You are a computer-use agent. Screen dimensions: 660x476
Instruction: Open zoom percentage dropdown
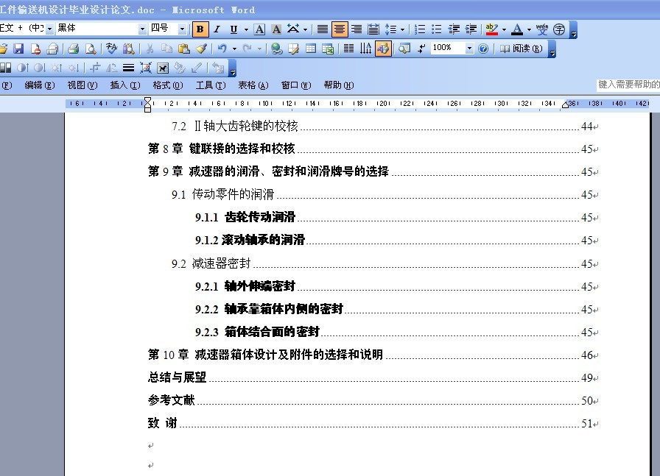[469, 49]
